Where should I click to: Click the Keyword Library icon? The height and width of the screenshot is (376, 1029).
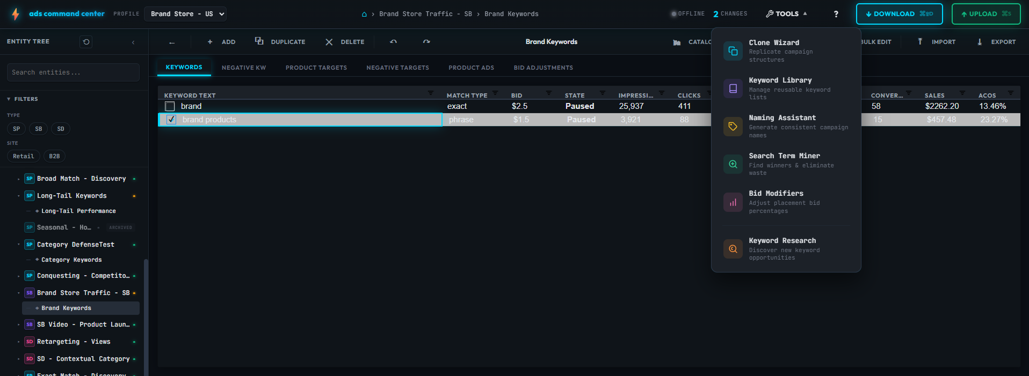coord(733,89)
